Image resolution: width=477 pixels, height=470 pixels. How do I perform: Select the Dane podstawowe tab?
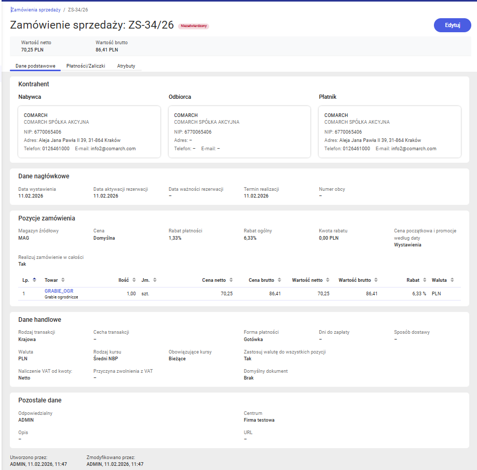coord(35,66)
